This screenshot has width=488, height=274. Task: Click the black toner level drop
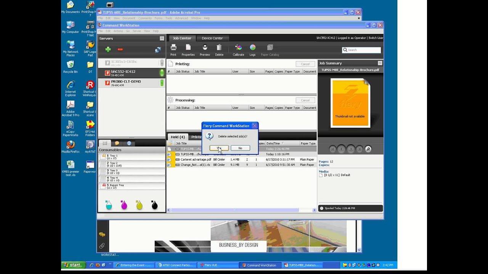154,205
